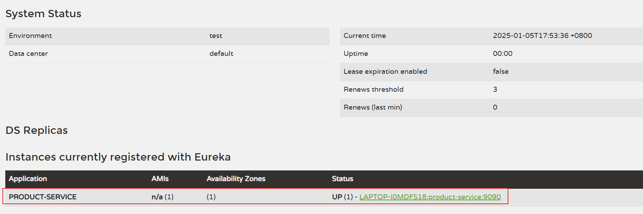Click the Lease expiration enabled label
This screenshot has height=214, width=643.
[x=385, y=72]
